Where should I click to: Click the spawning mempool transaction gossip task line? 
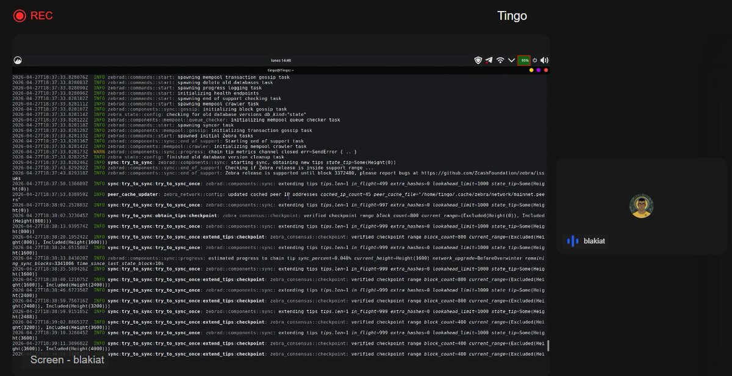point(151,78)
